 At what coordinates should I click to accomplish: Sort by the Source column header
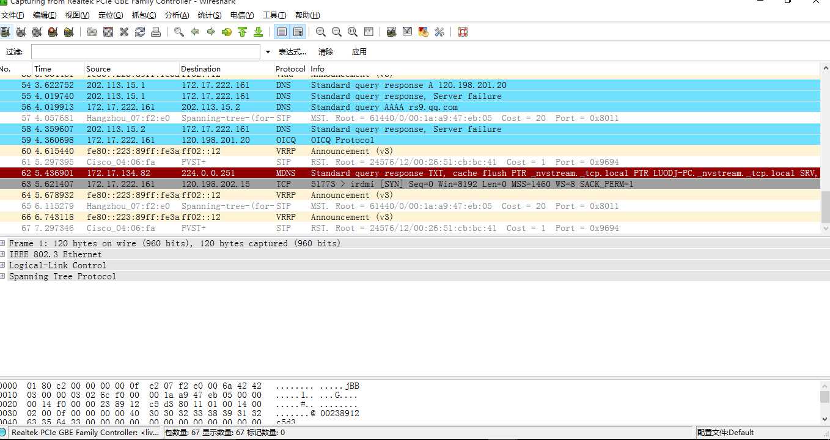pos(132,68)
